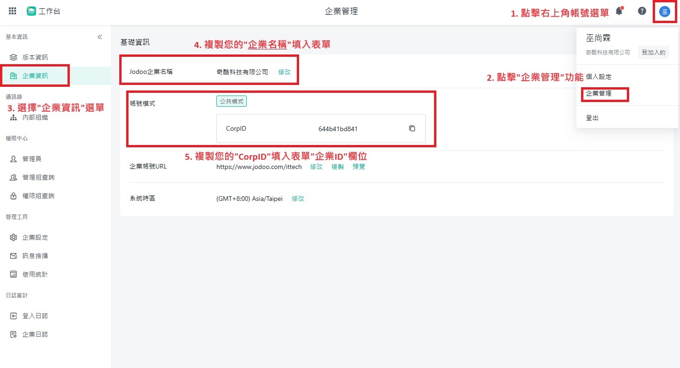Viewport: 680px width, 368px height.
Task: Click the timezone text (GMT+8:00) Asia/Taipei
Action: tap(249, 199)
